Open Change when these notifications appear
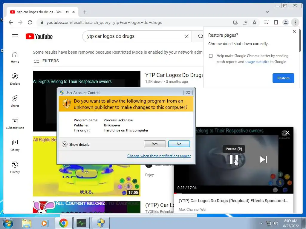The height and width of the screenshot is (229, 306). 159,156
